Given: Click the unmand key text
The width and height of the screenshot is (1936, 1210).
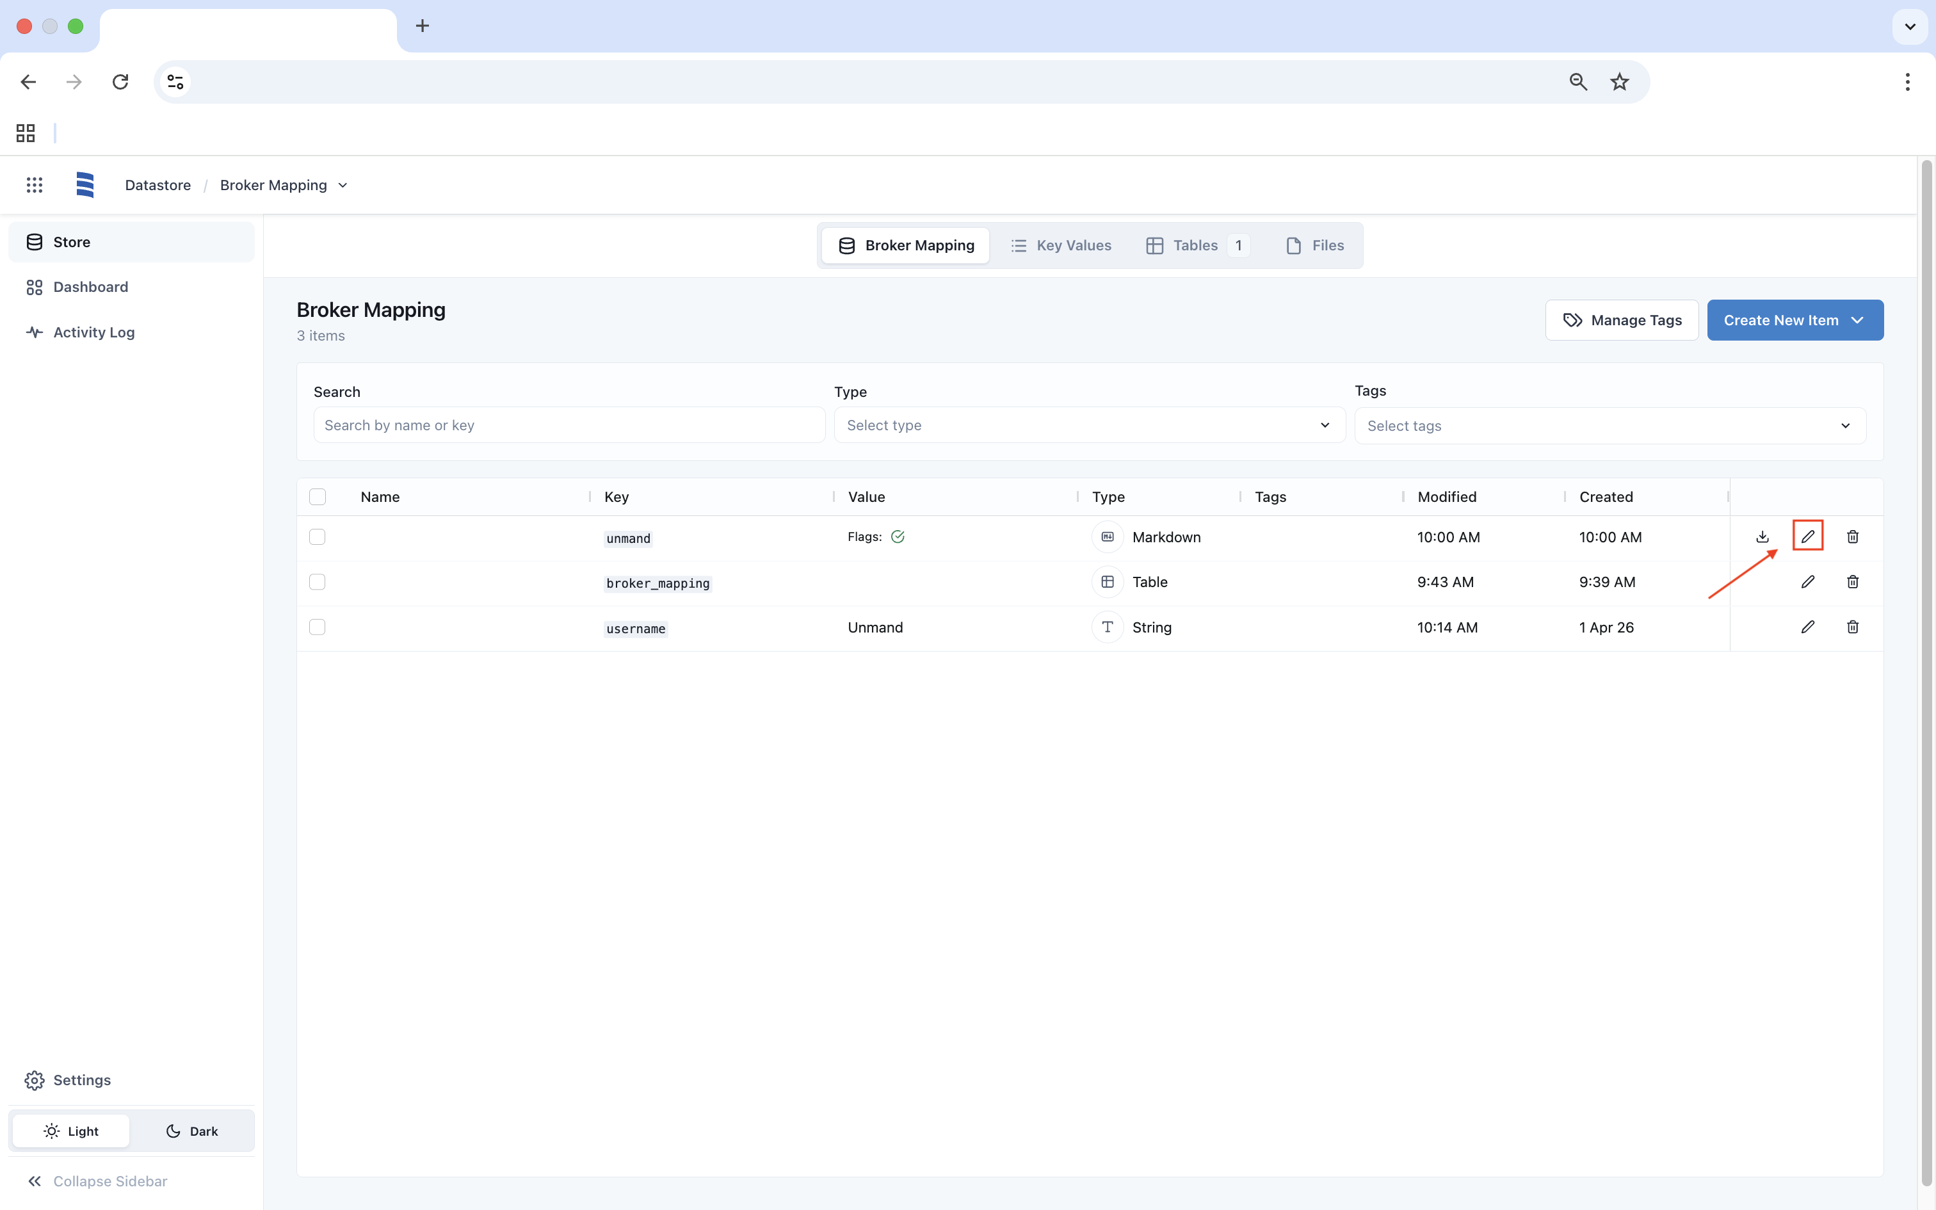Looking at the screenshot, I should coord(628,538).
